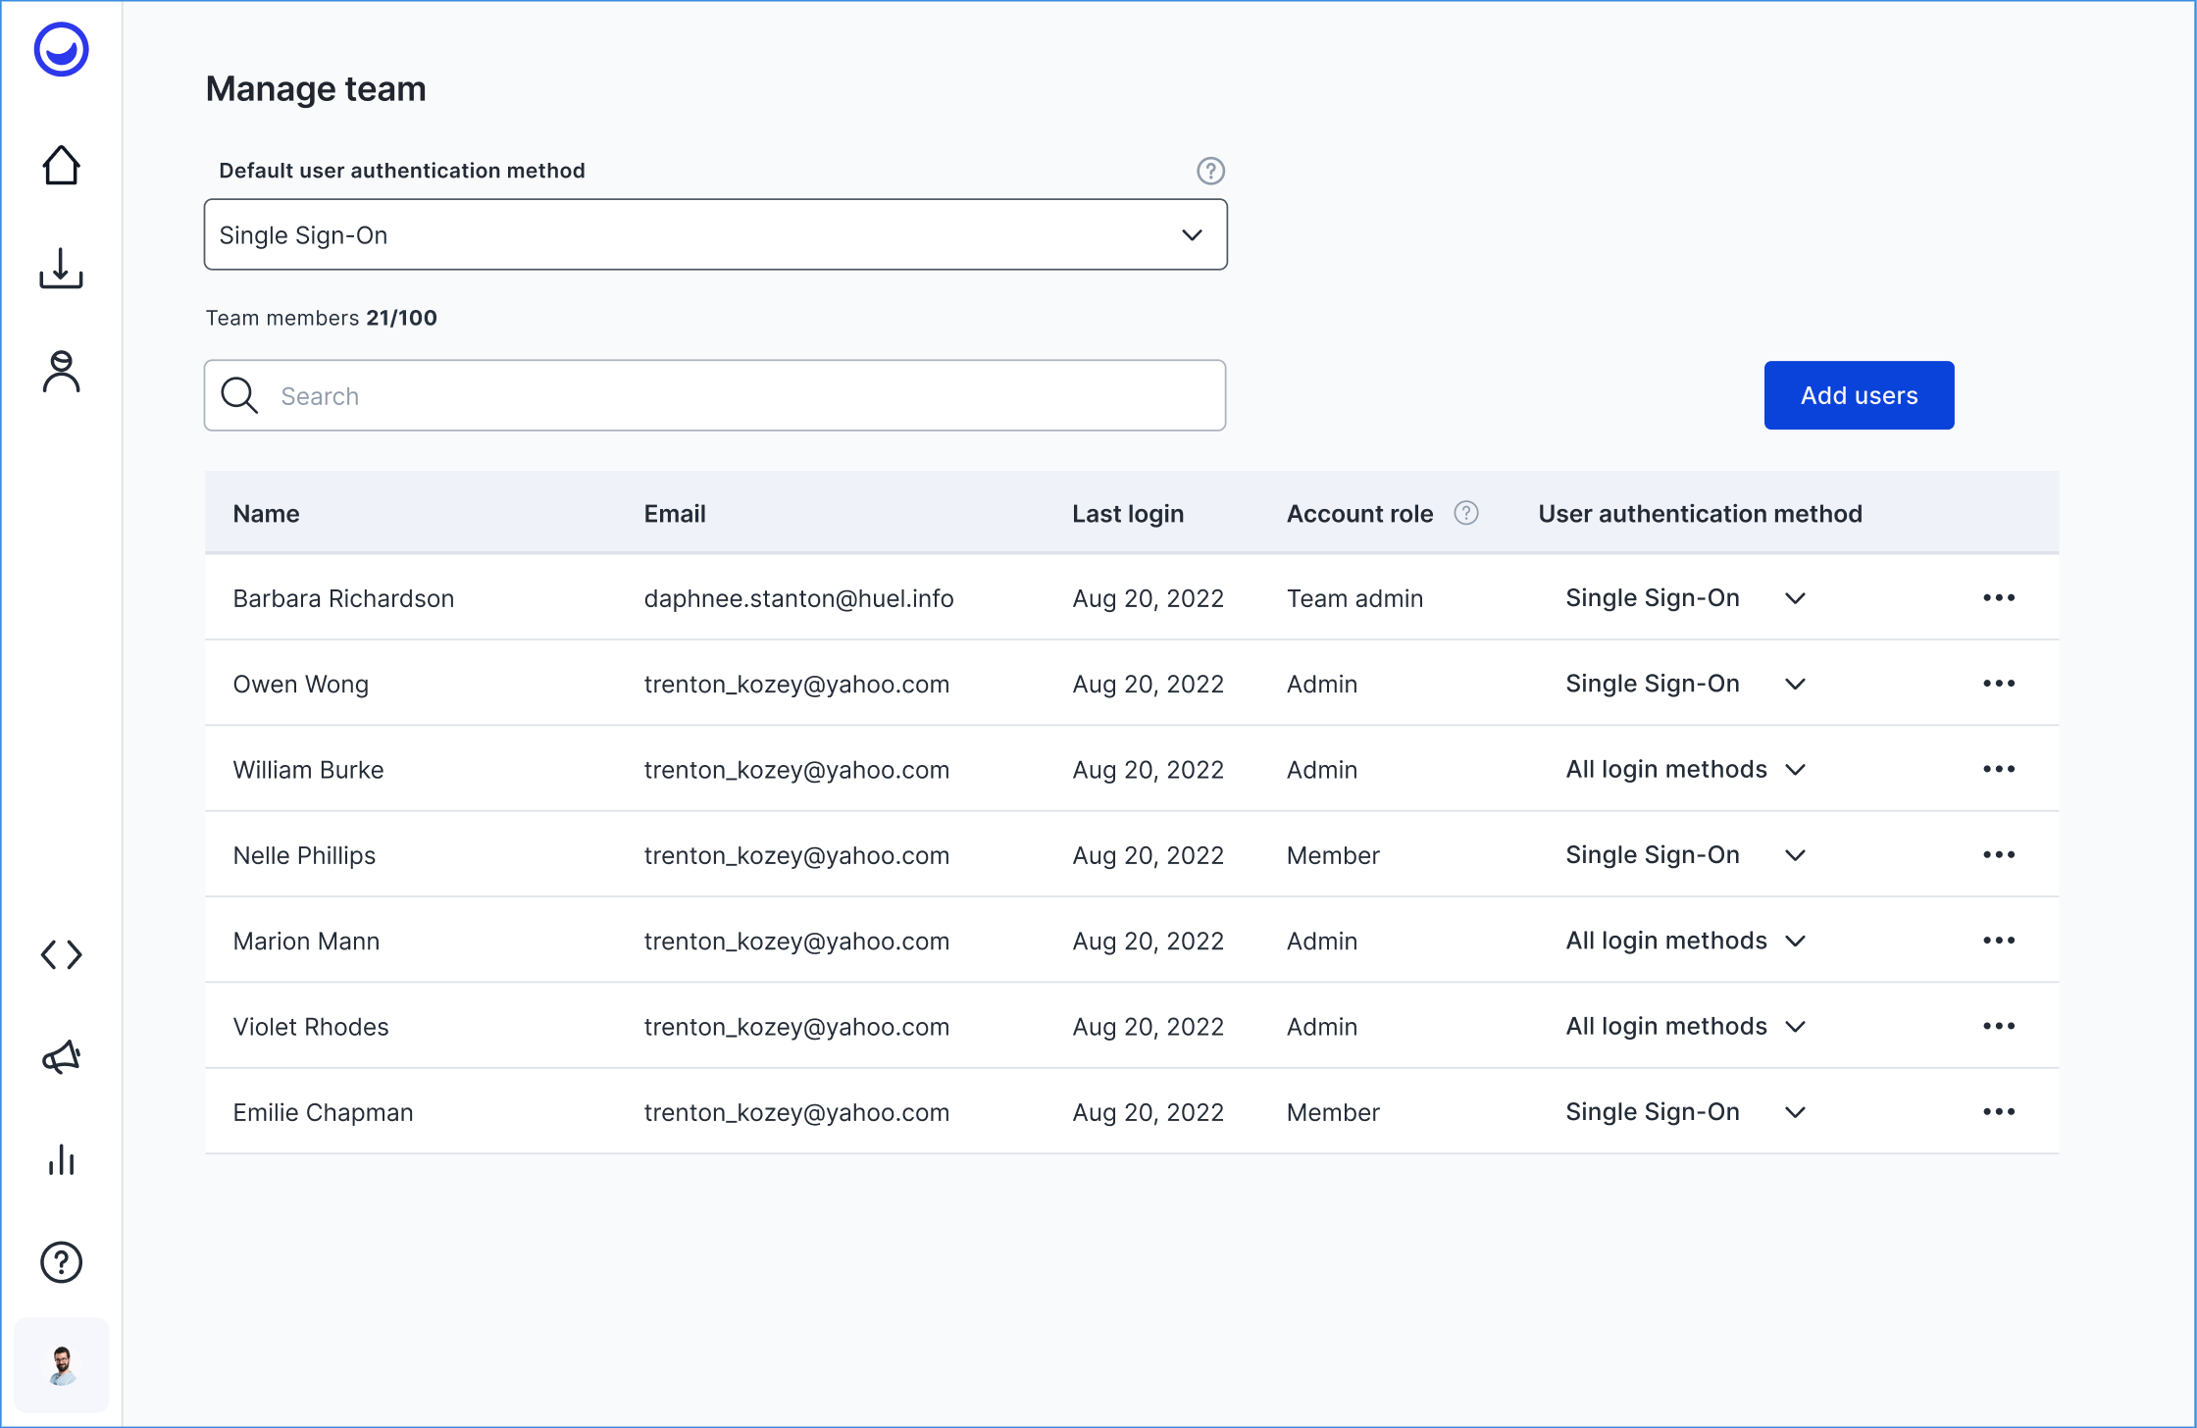
Task: Open the more options menu for Owen Wong
Action: [1998, 684]
